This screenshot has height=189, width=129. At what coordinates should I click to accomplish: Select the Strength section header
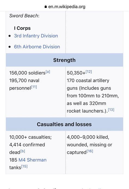(x=64, y=60)
